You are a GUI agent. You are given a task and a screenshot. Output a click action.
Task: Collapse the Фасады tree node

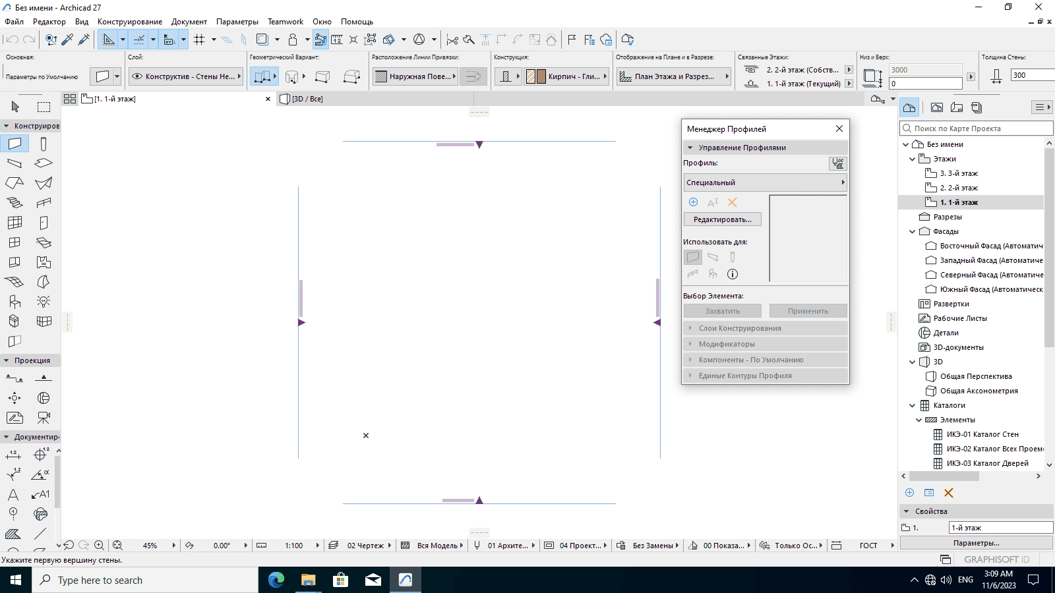(x=913, y=231)
